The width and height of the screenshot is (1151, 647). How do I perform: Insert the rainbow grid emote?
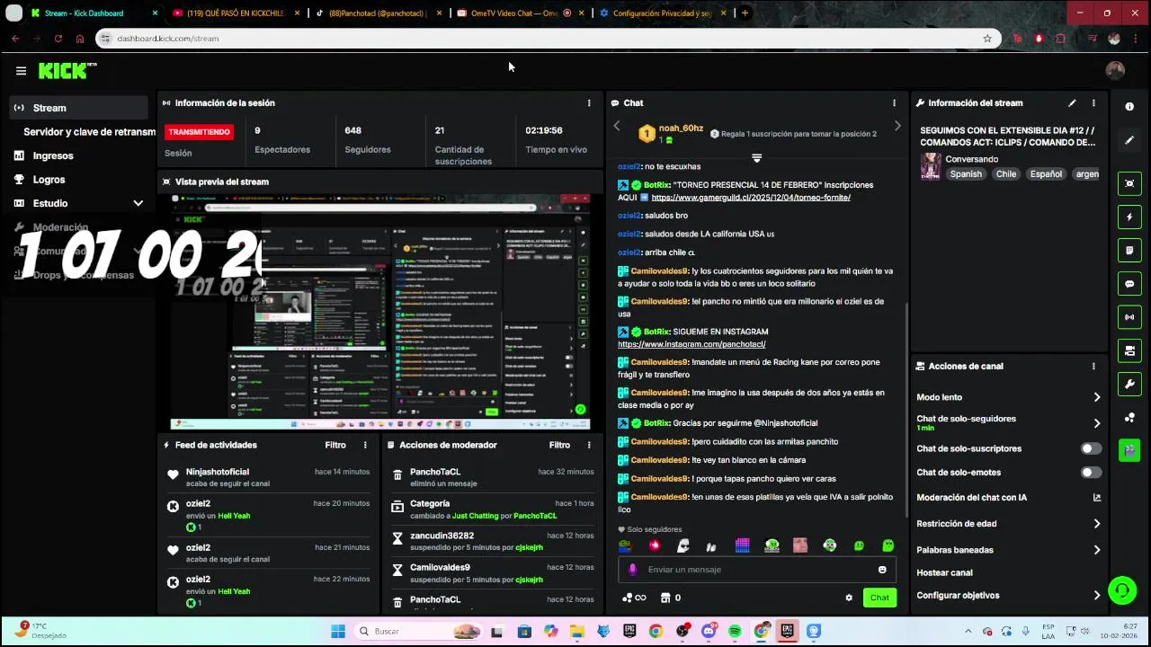[x=742, y=545]
